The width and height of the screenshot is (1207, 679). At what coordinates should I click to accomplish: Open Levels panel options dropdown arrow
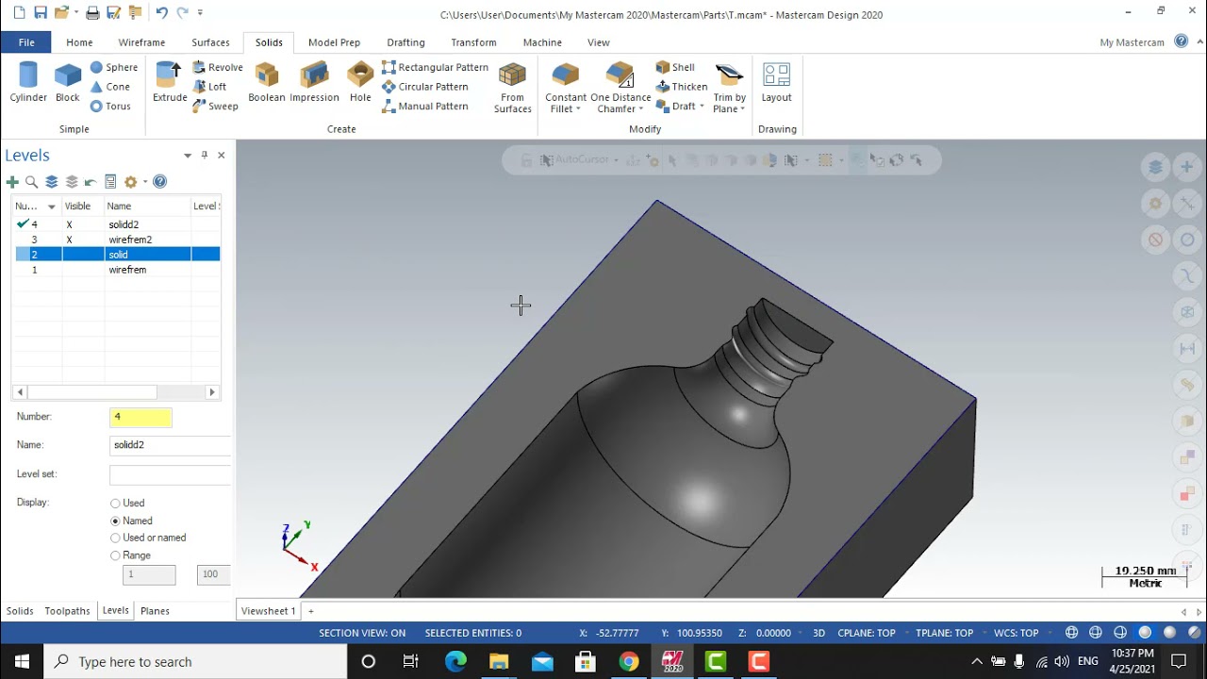tap(187, 155)
